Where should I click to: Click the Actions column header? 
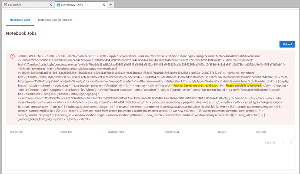tap(261, 132)
